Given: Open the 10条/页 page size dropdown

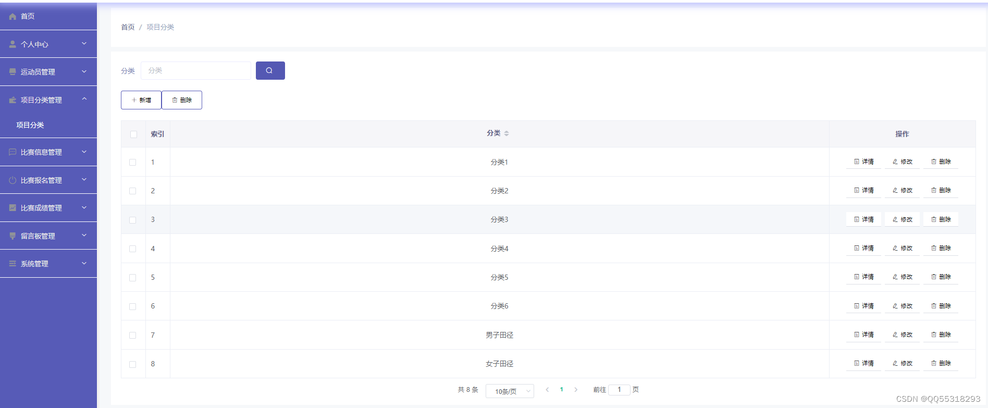Looking at the screenshot, I should point(510,391).
